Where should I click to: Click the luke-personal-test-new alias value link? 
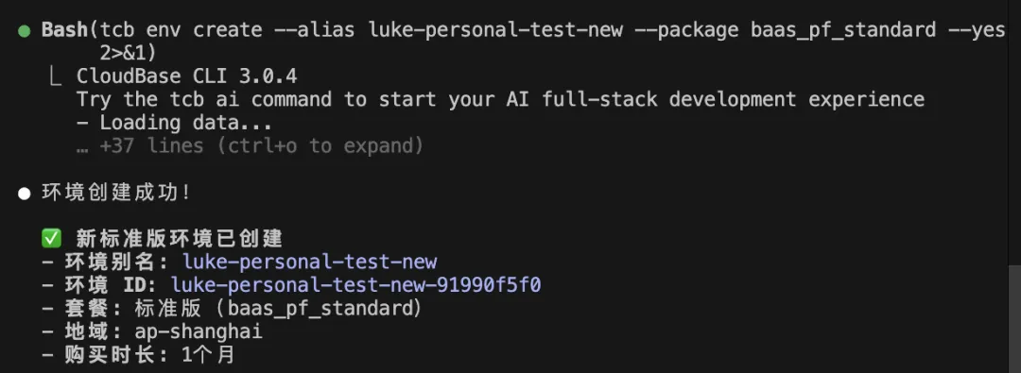click(x=309, y=263)
